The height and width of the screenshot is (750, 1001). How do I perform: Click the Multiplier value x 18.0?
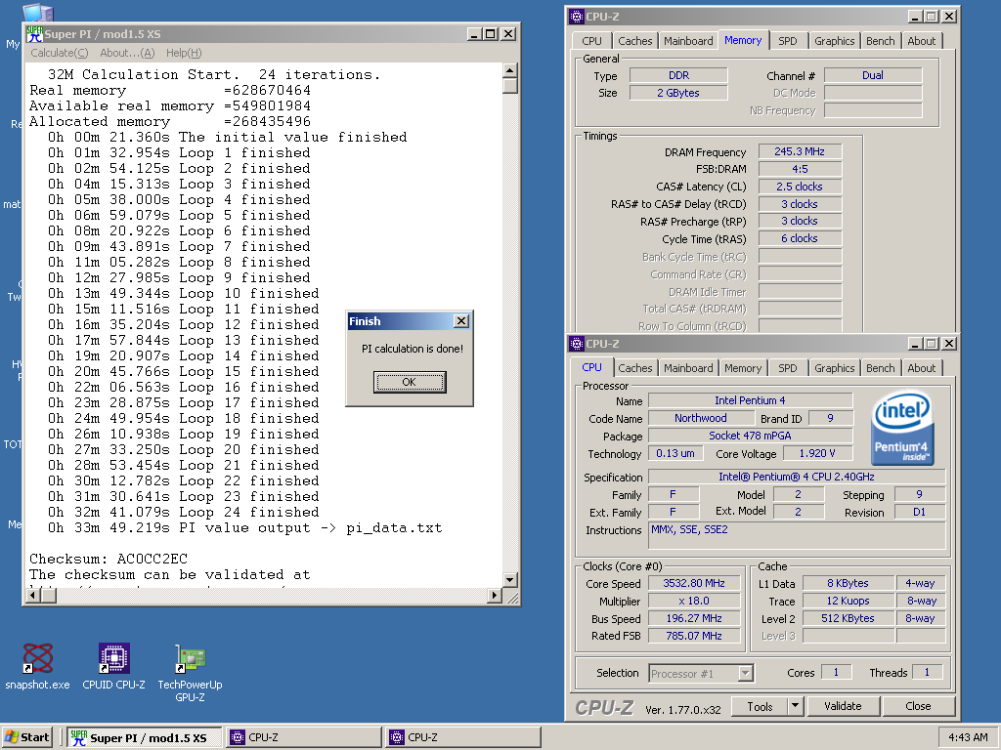coord(695,601)
